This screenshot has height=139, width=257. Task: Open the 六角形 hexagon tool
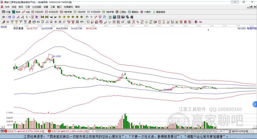pos(146,12)
